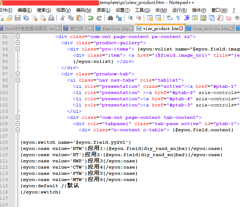Click the Close All files icon
This screenshot has width=240, height=207.
43,18
